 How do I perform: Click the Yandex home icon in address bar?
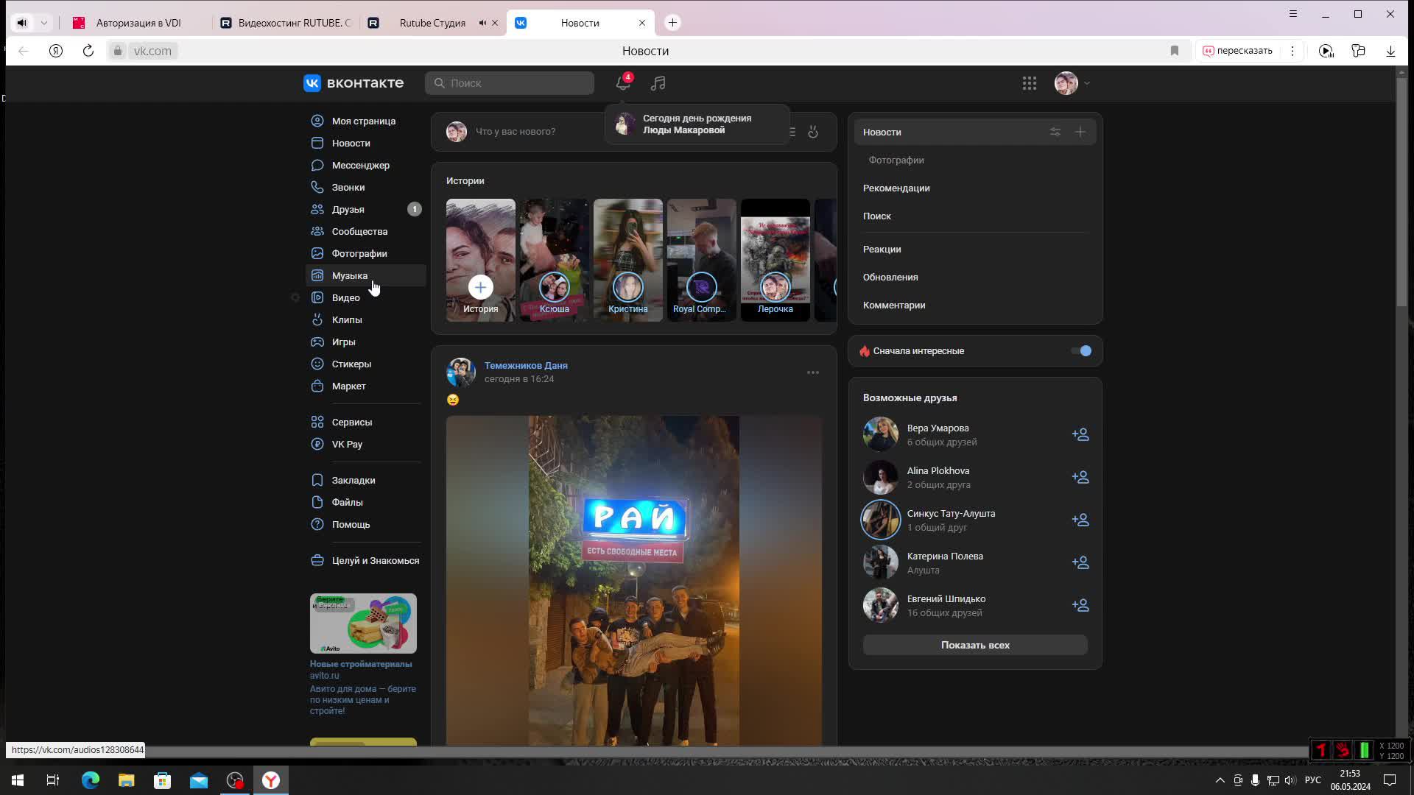pos(56,51)
